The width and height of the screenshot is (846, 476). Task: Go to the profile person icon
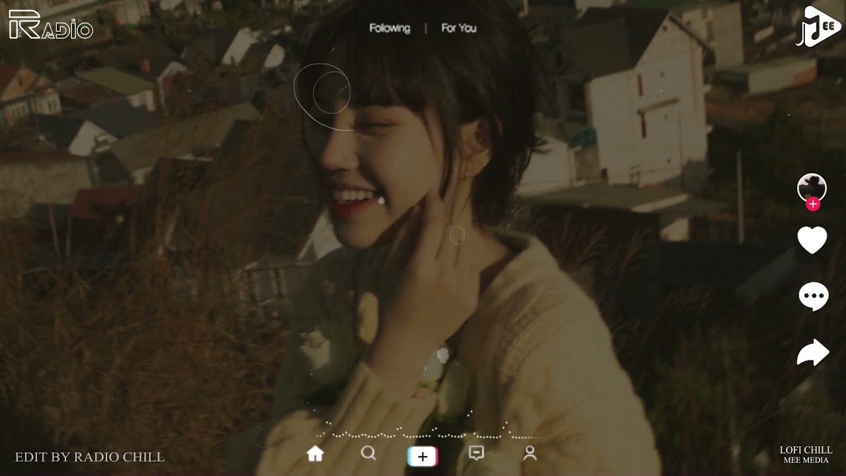pos(529,453)
